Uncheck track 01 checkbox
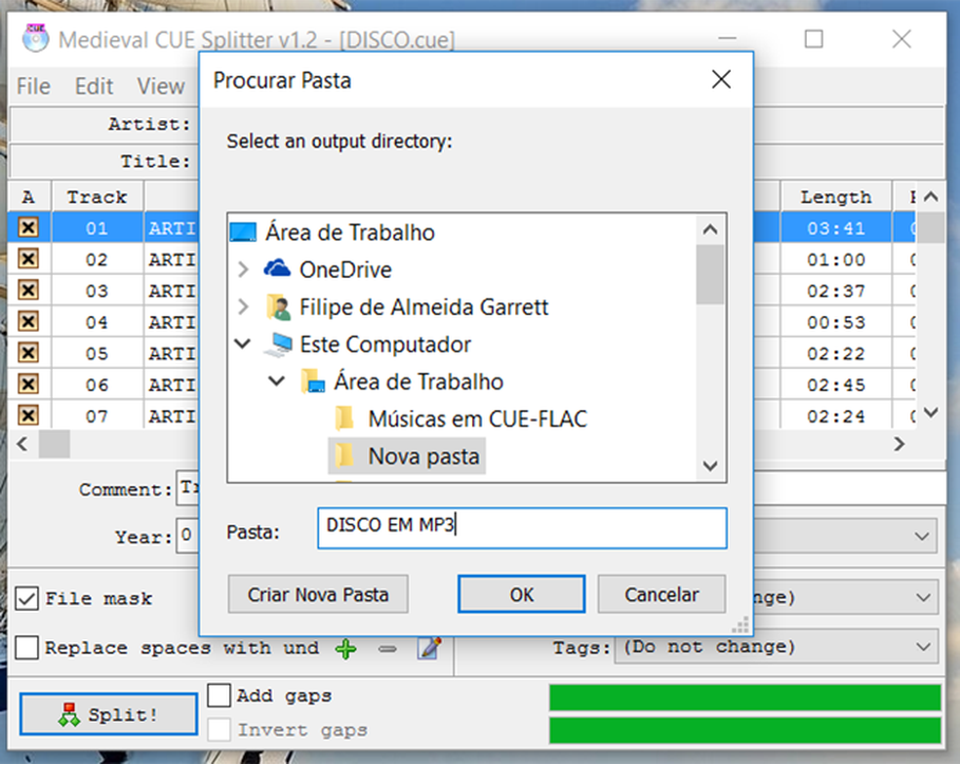 click(28, 227)
